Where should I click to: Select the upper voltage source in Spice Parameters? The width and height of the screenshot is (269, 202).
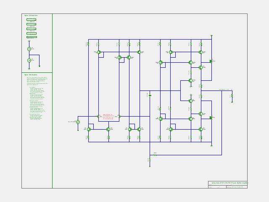click(x=29, y=49)
